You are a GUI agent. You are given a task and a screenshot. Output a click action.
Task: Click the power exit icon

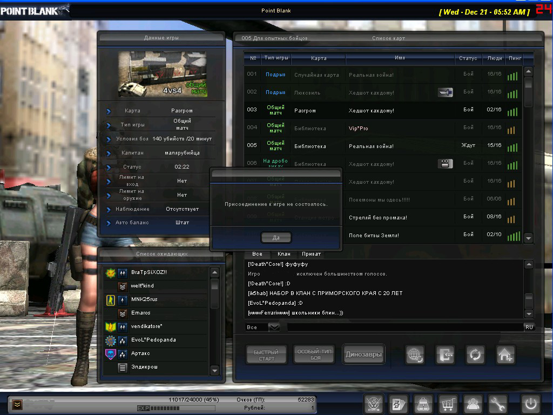point(531,404)
